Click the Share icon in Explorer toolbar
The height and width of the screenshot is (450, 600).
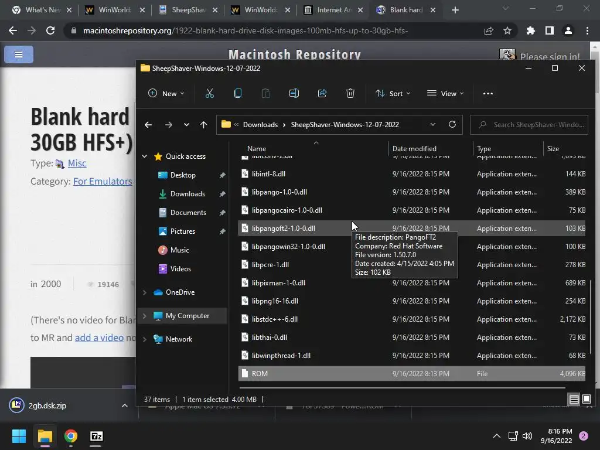(x=322, y=93)
